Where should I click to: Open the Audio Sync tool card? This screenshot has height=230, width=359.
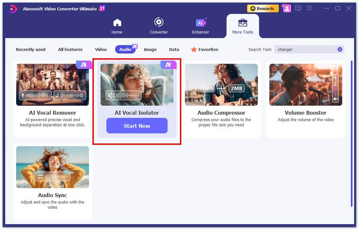pyautogui.click(x=53, y=182)
